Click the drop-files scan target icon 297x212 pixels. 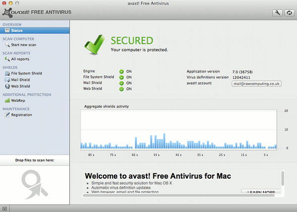click(x=35, y=185)
